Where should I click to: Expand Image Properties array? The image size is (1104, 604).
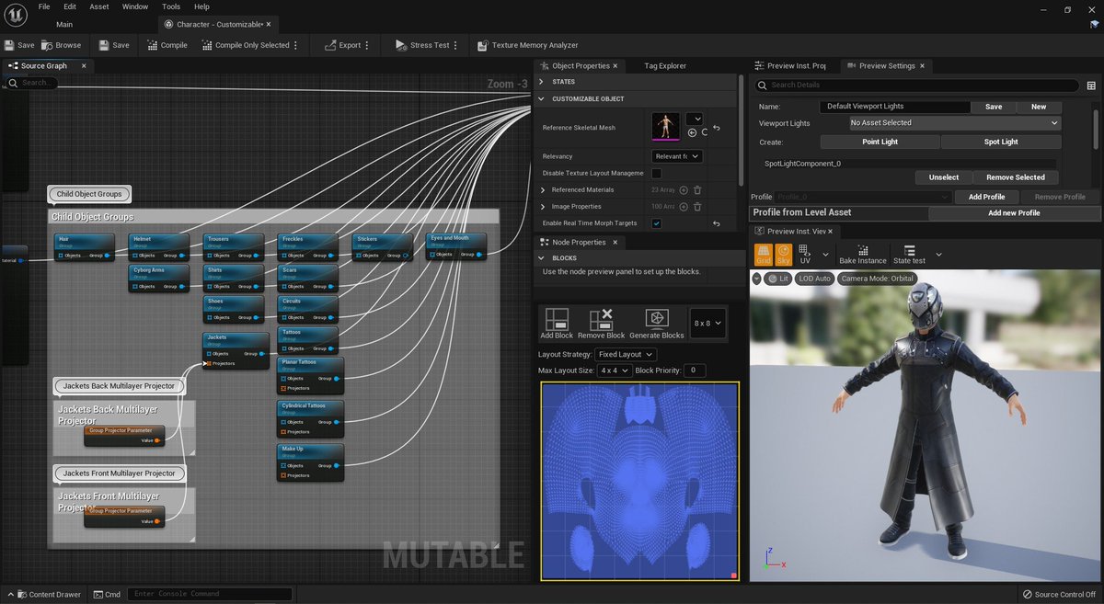(543, 207)
